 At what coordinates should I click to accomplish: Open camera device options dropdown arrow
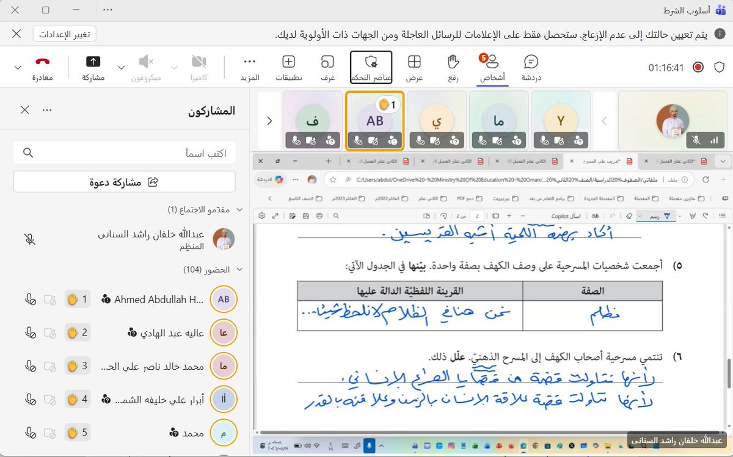click(174, 67)
